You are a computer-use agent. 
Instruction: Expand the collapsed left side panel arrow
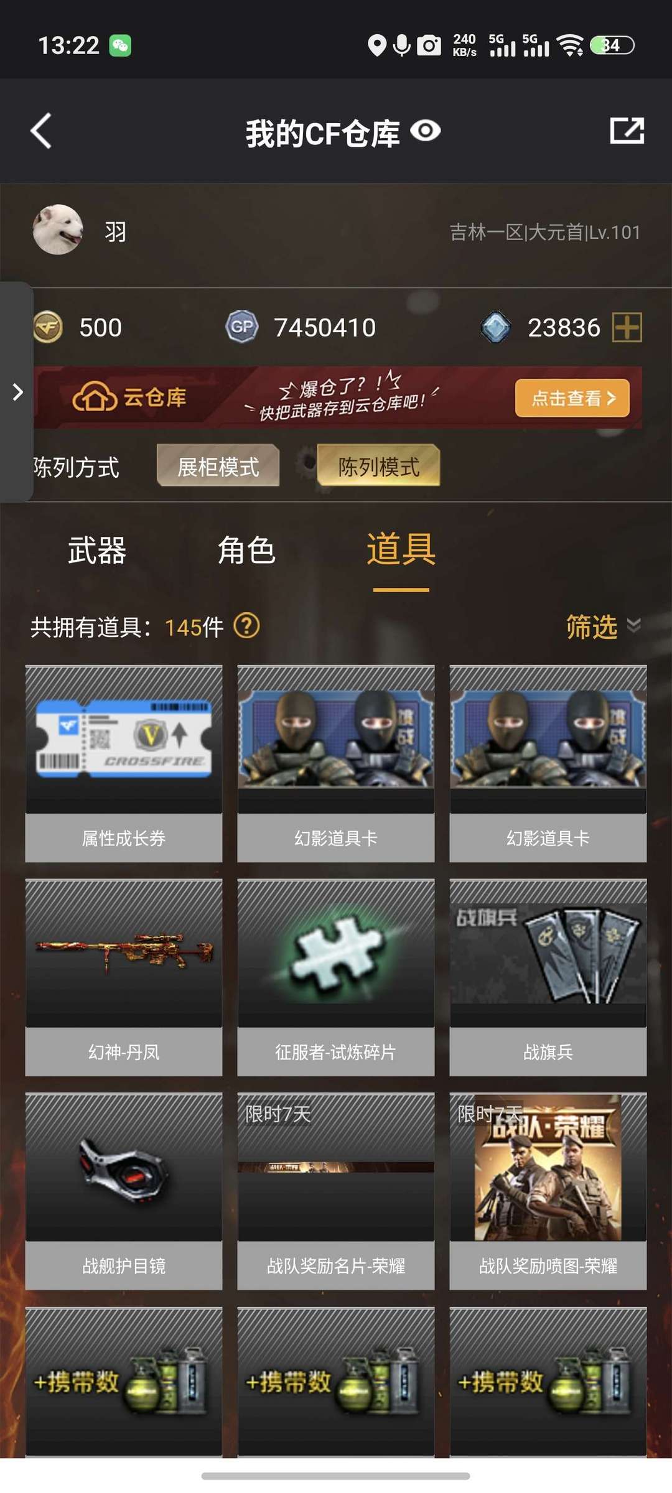point(17,392)
